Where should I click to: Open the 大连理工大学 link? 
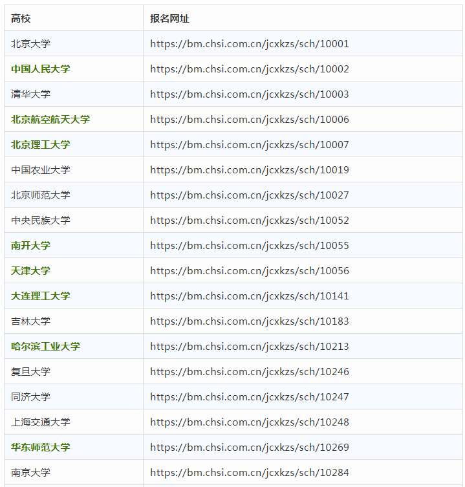point(41,296)
